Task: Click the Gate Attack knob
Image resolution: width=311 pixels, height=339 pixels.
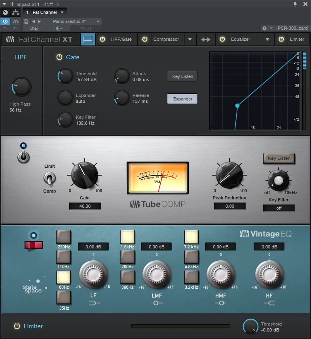Action: (122, 76)
